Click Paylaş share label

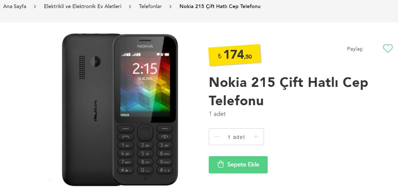355,49
